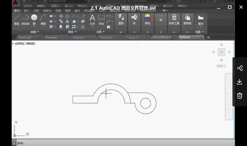The image size is (247, 146).
Task: Open the Insert 插入(I) menu
Action: pos(69,6)
